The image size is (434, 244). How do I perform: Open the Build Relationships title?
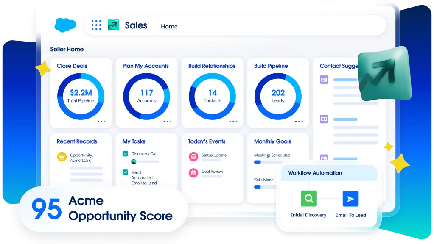pos(212,66)
